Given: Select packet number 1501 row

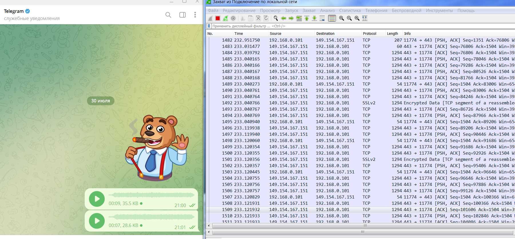Looking at the screenshot, I should point(360,159).
